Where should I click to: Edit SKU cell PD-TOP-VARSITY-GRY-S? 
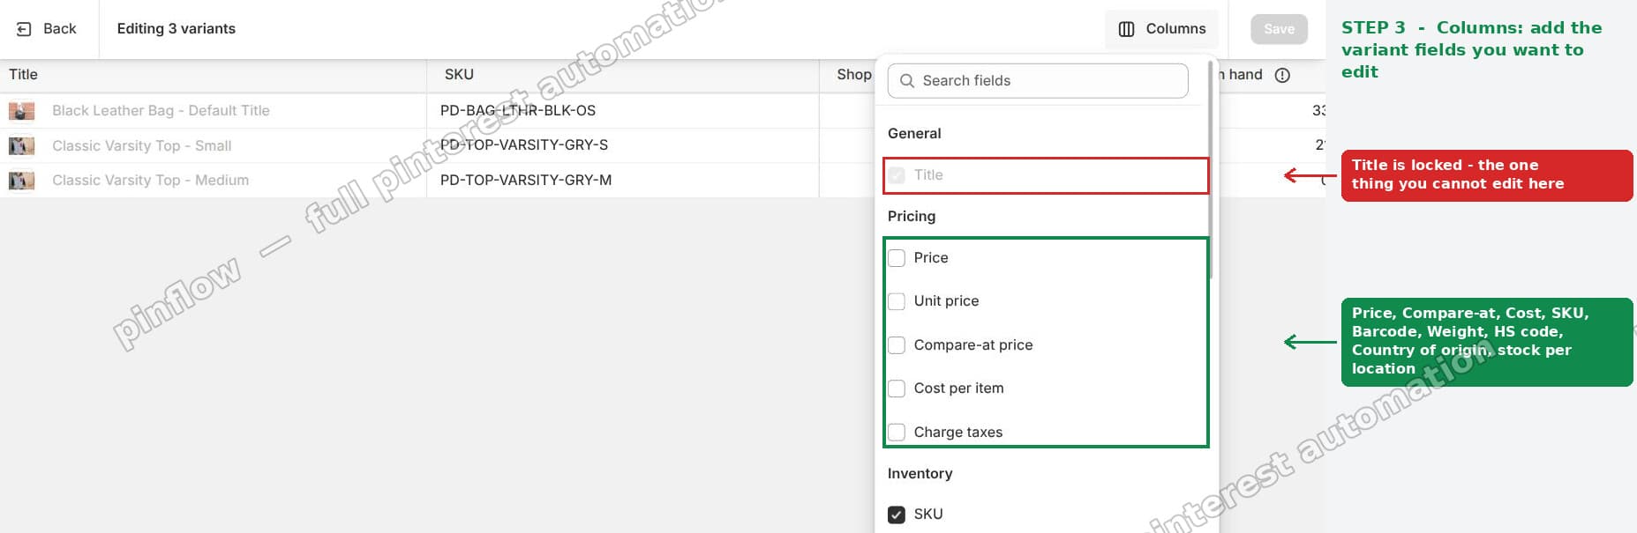[623, 145]
